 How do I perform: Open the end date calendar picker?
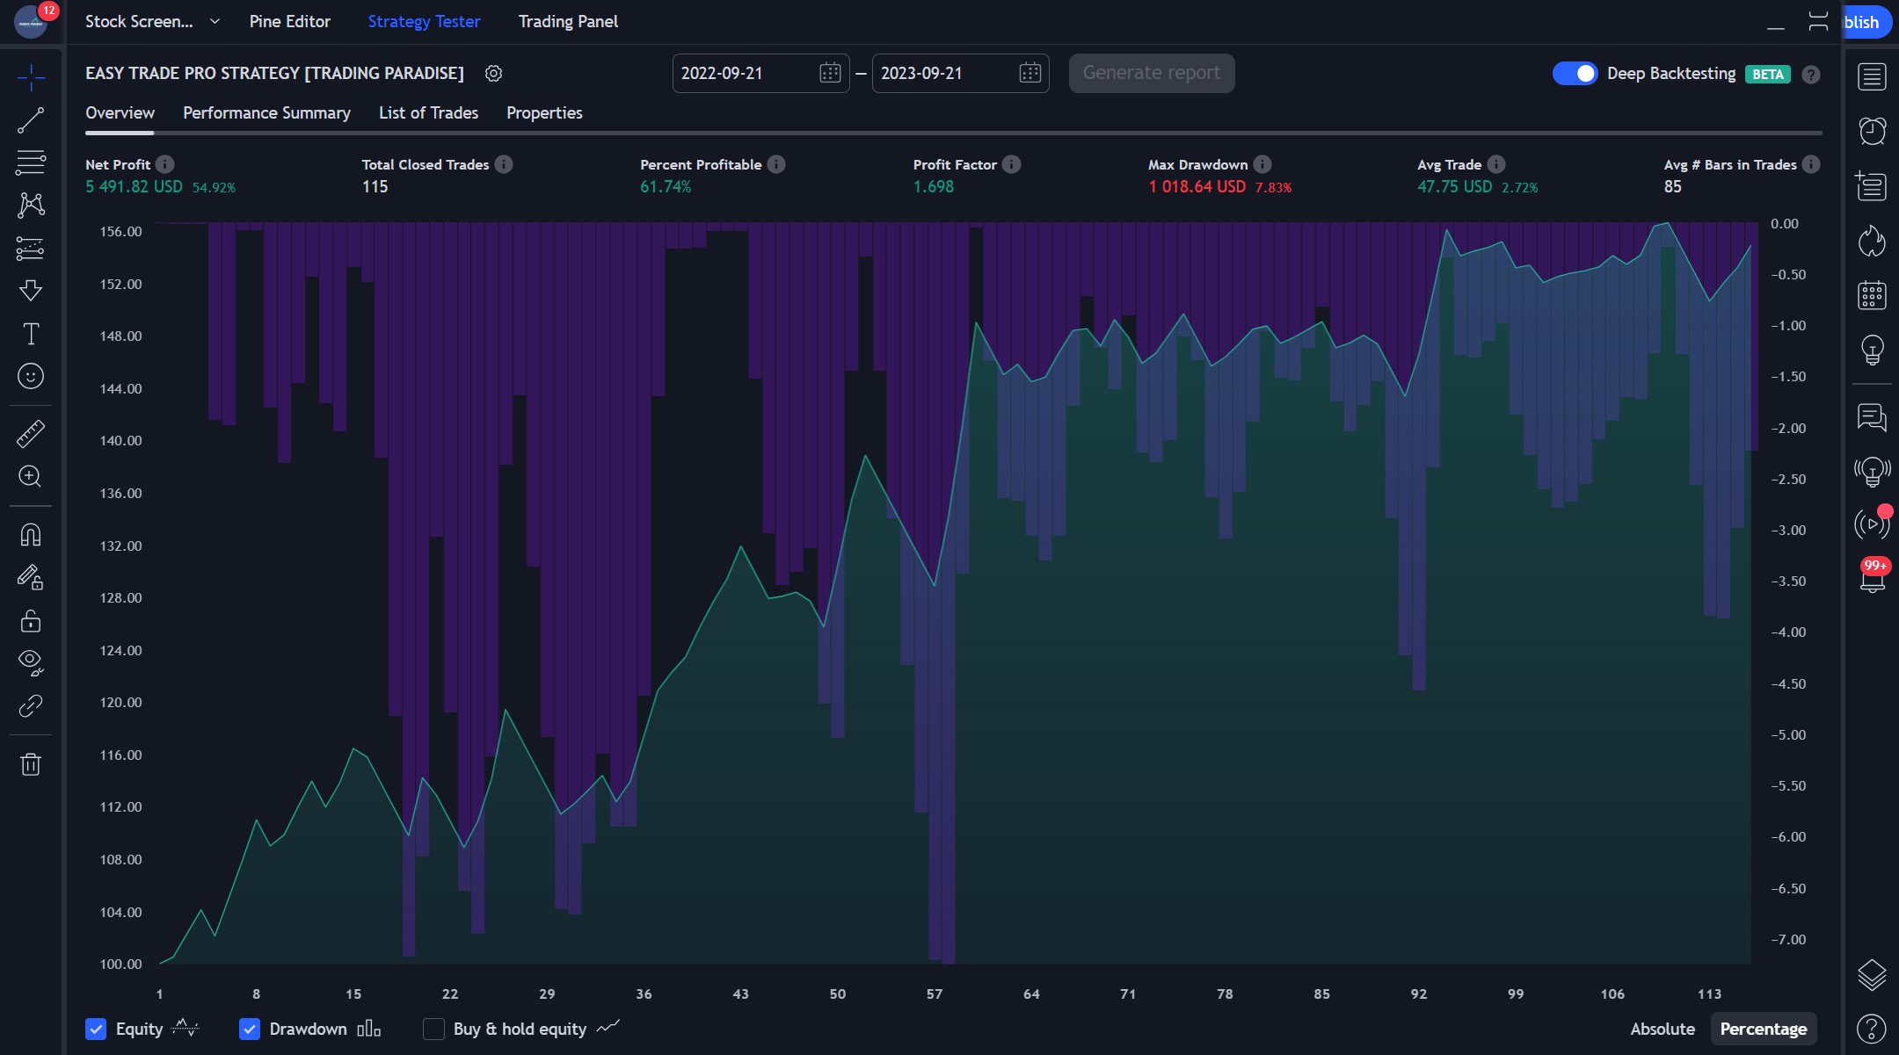pyautogui.click(x=1030, y=73)
